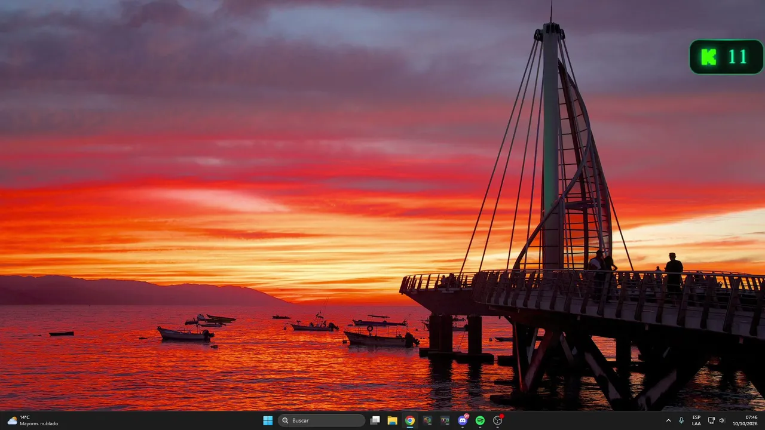Open the dark terminal-style app in taskbar
This screenshot has height=430, width=765.
(x=445, y=420)
